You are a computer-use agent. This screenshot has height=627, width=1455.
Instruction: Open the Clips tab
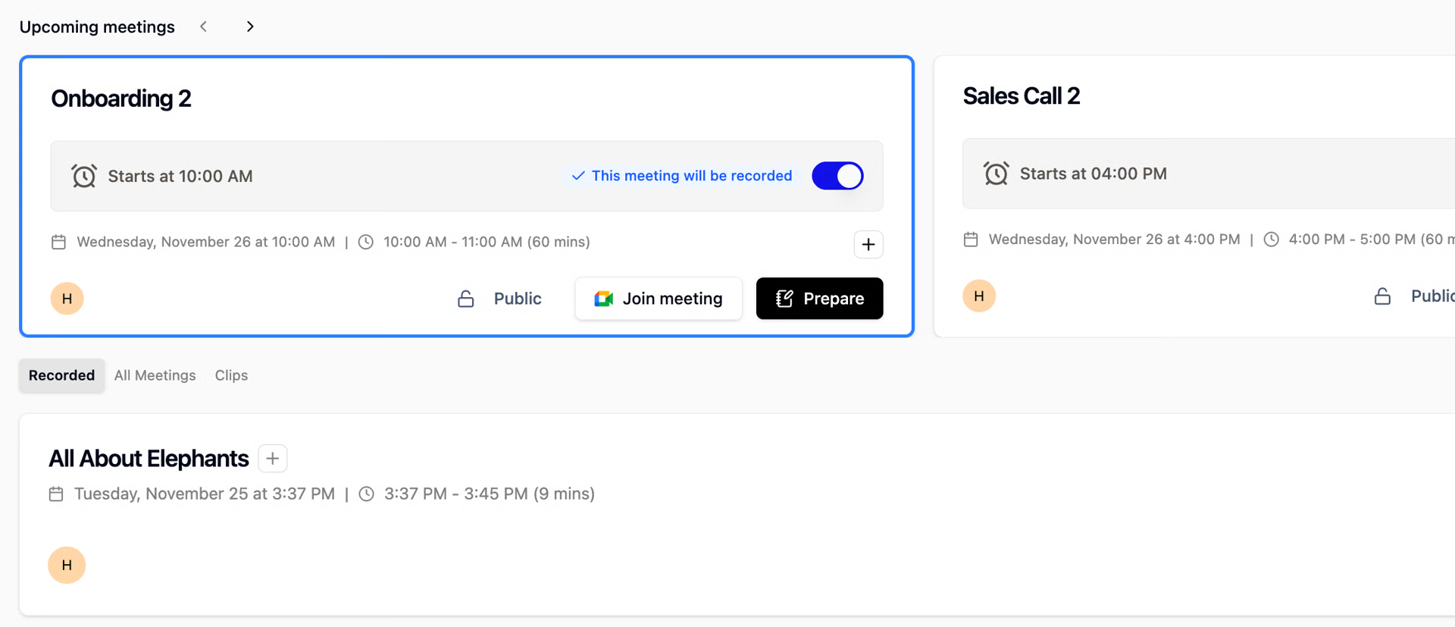pos(231,375)
